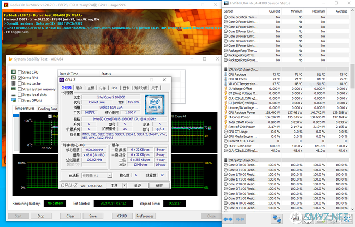Click the local disks drive icon

[x=14, y=95]
